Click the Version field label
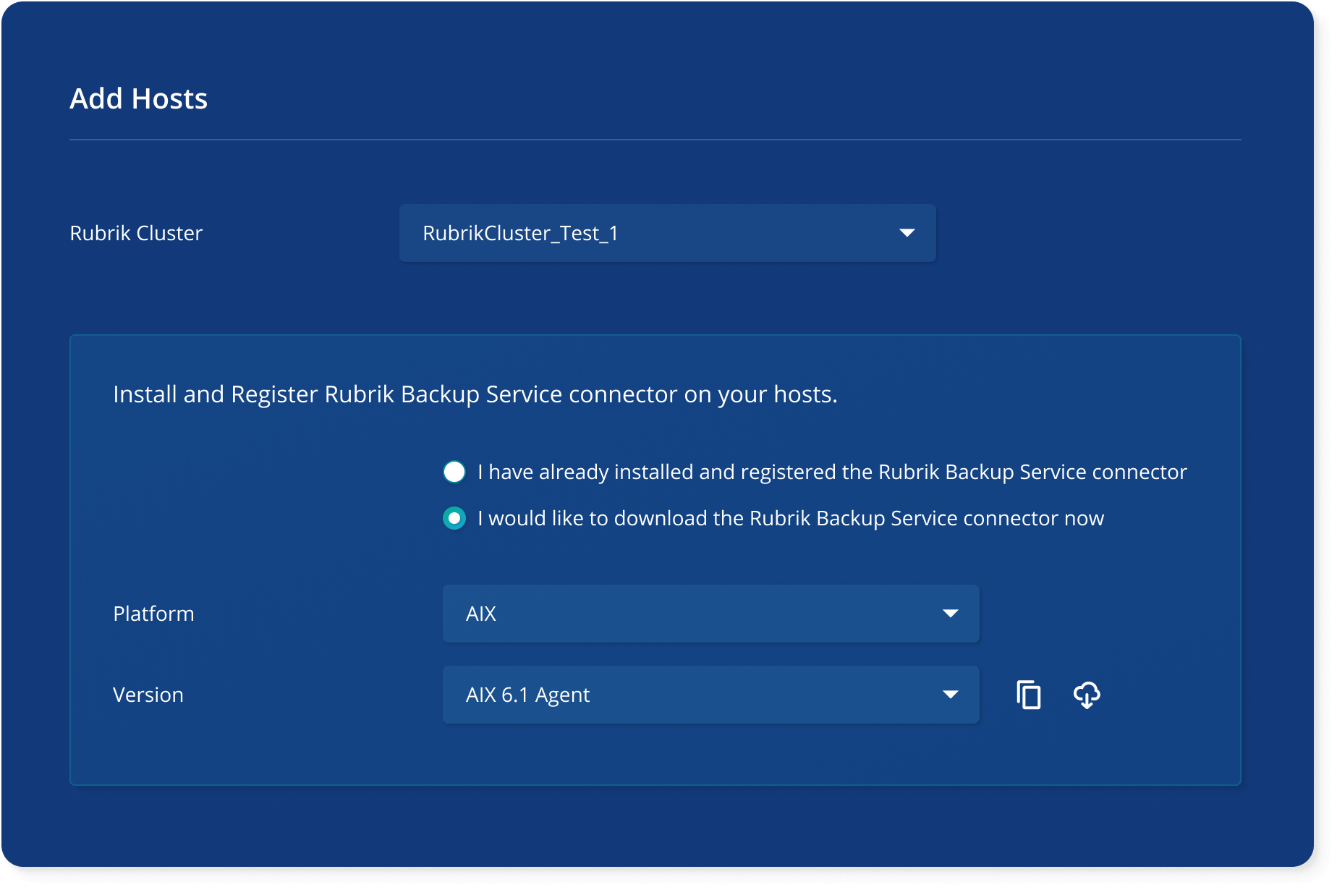This screenshot has width=1337, height=890. pyautogui.click(x=148, y=695)
